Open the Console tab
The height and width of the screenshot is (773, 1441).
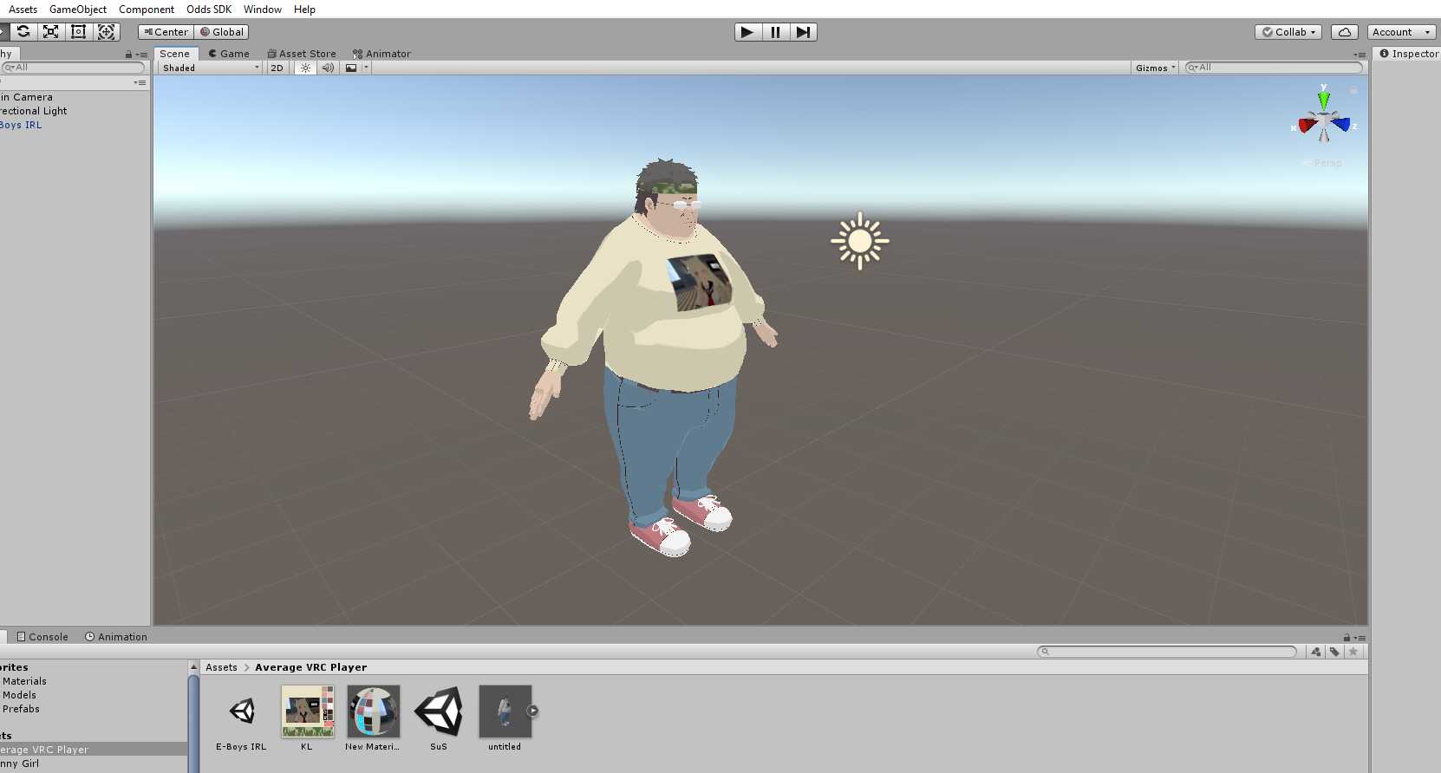coord(42,637)
